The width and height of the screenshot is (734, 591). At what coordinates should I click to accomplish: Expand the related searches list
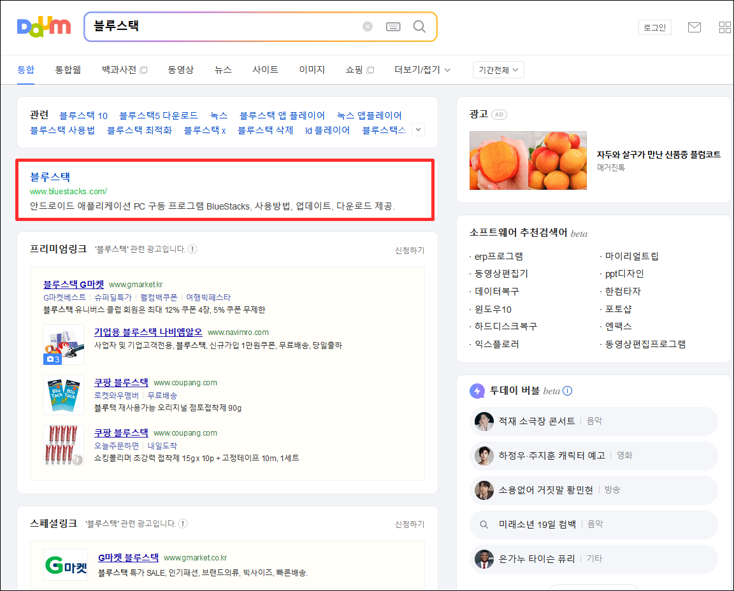(419, 130)
